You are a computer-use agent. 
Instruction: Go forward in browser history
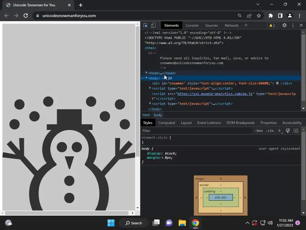(x=16, y=16)
